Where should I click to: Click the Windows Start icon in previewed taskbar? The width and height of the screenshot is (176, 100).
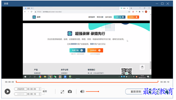pos(25,77)
